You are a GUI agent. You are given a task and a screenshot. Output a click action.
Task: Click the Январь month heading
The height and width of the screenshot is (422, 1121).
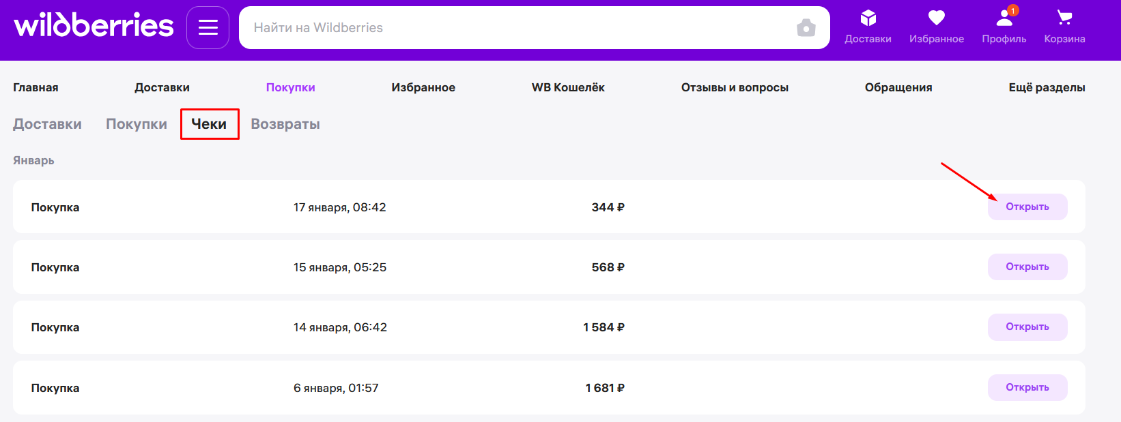tap(33, 160)
